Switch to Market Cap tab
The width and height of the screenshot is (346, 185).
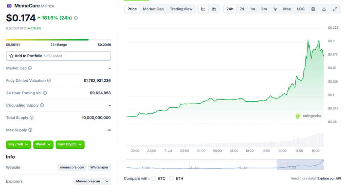pos(153,9)
